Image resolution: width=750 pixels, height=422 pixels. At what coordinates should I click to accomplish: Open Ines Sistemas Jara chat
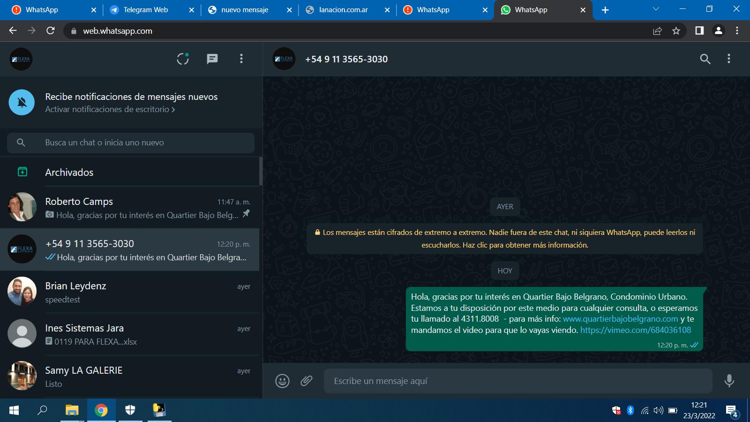pos(129,334)
